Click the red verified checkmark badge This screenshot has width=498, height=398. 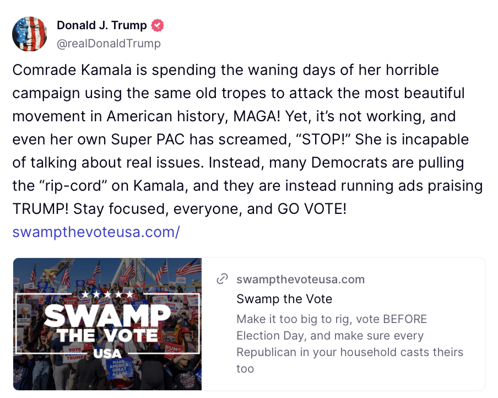(157, 25)
